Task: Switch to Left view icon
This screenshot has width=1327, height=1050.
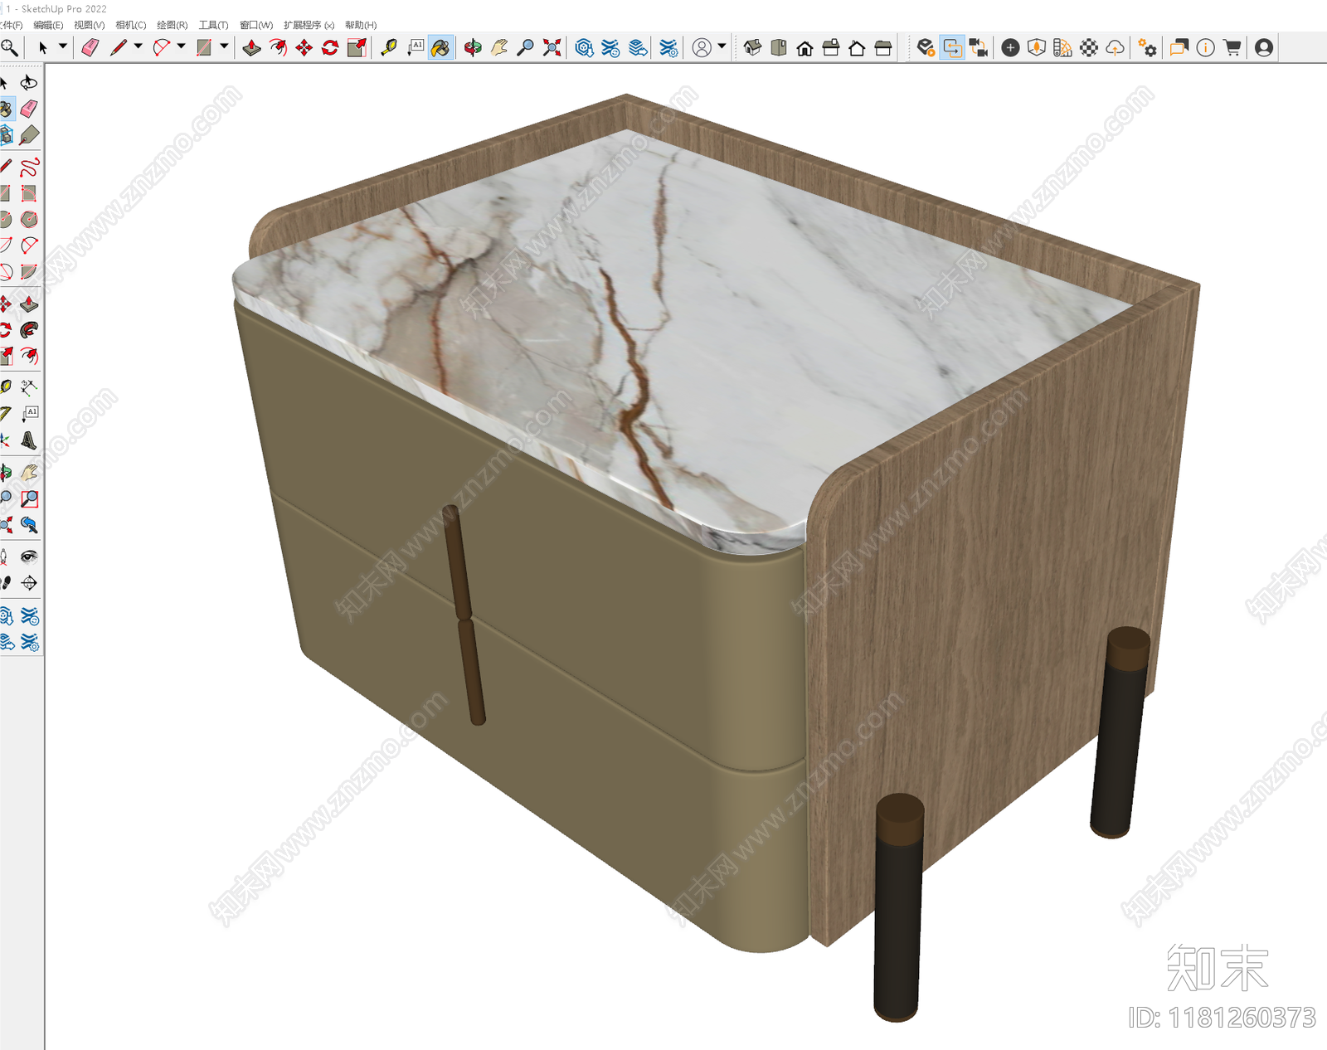Action: [883, 48]
